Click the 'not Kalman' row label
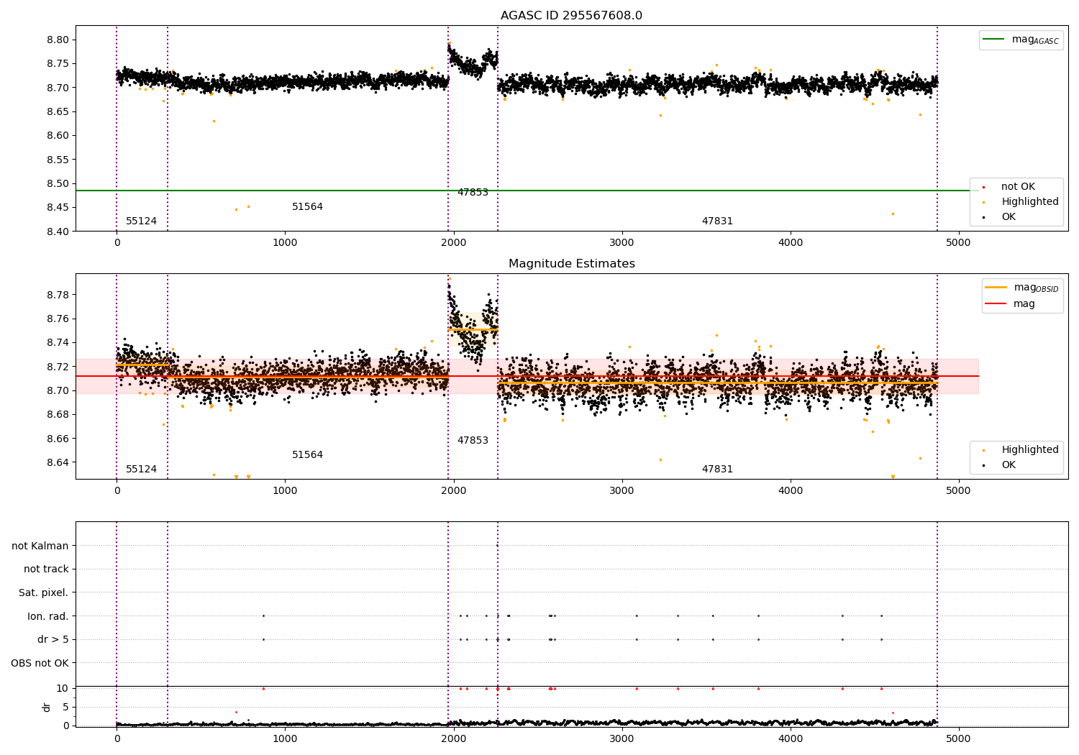The height and width of the screenshot is (755, 1079). pos(40,546)
